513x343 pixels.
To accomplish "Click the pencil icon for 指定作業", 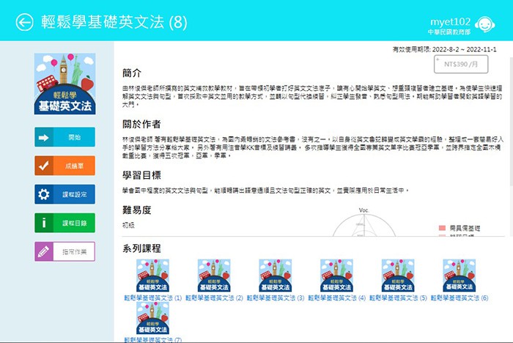I will point(44,251).
